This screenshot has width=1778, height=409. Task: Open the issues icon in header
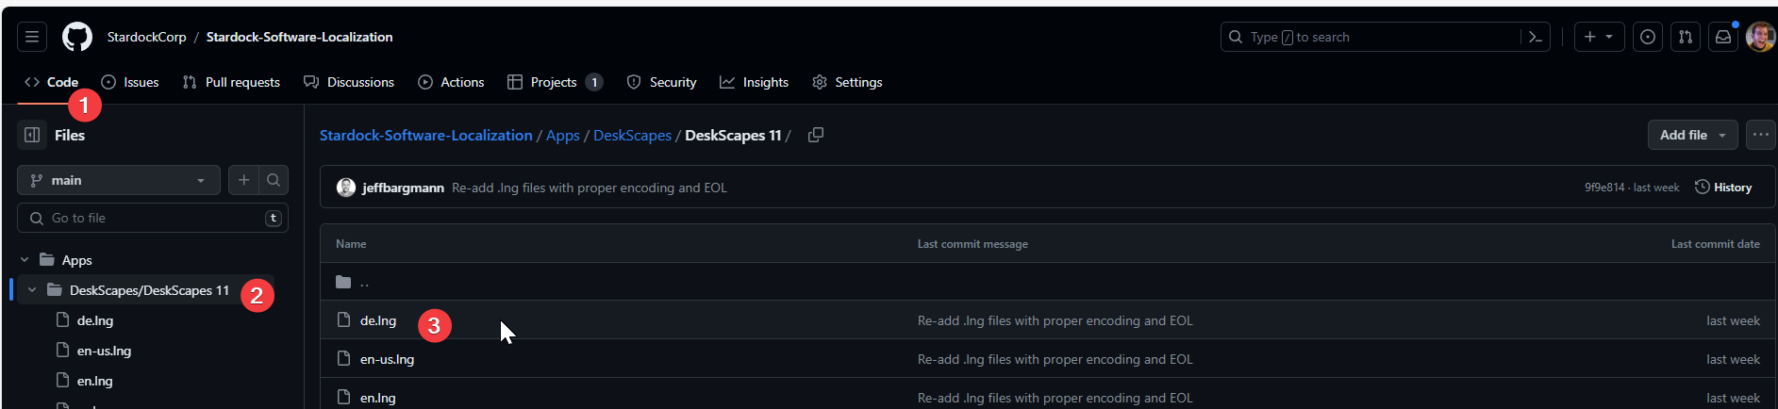coord(1648,37)
